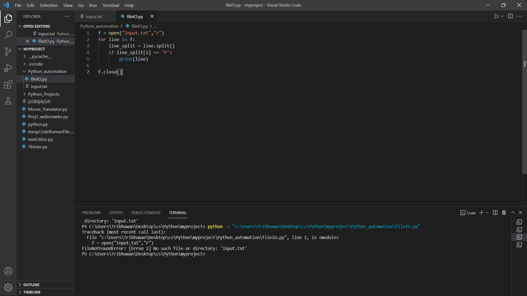The image size is (527, 296).
Task: Select the DEBUG CONSOLE tab
Action: click(x=146, y=213)
